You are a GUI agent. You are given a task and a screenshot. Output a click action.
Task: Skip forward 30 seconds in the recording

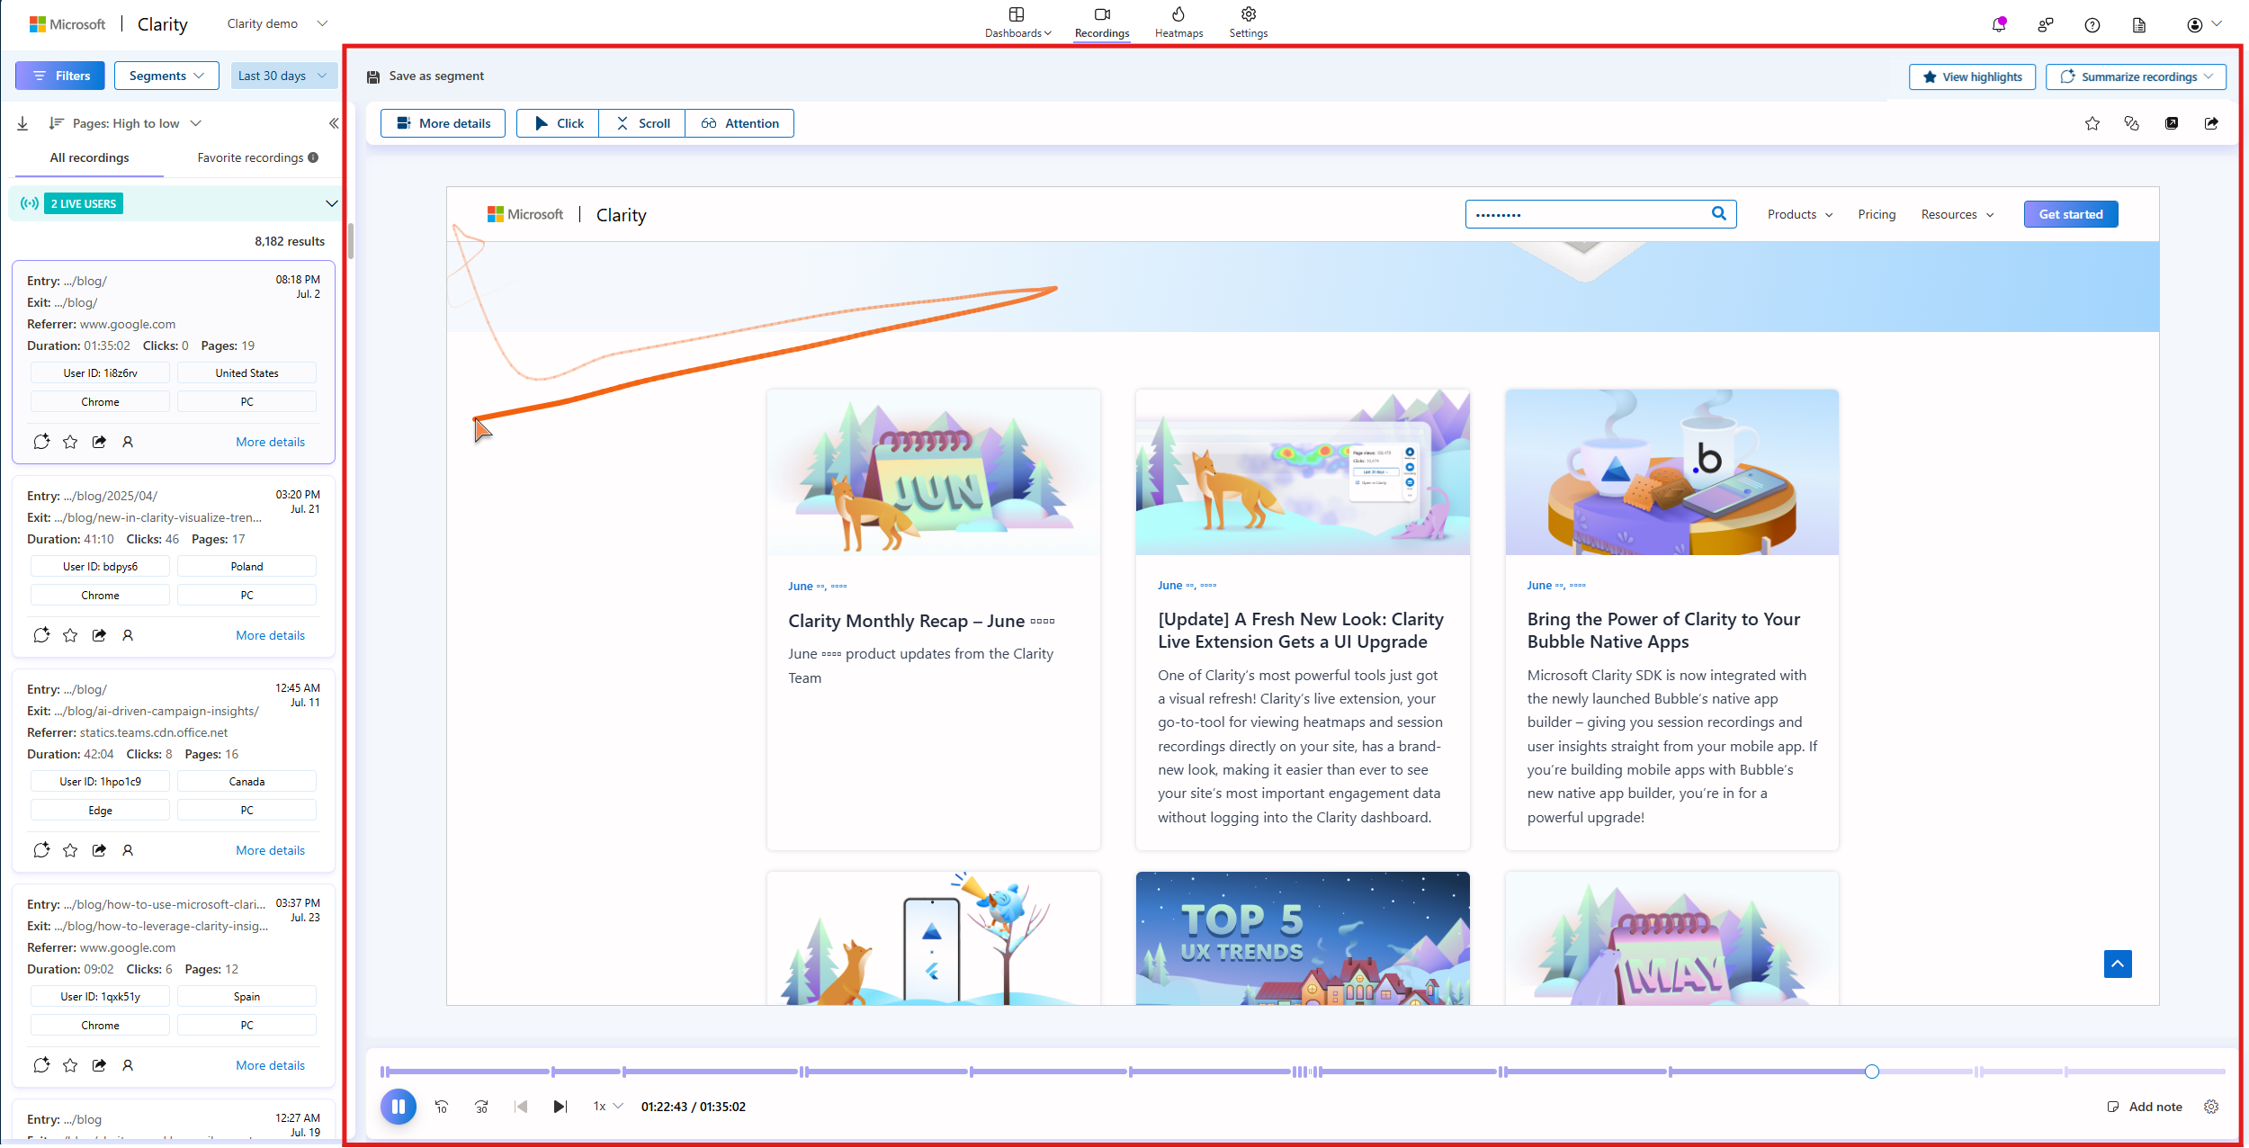click(481, 1107)
